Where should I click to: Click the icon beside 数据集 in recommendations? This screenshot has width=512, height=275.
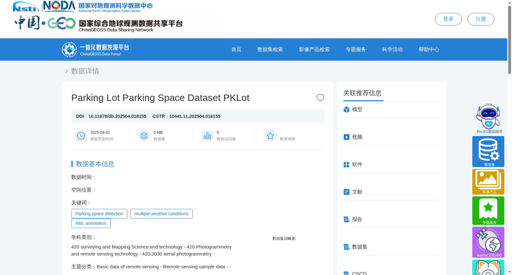[x=347, y=247]
